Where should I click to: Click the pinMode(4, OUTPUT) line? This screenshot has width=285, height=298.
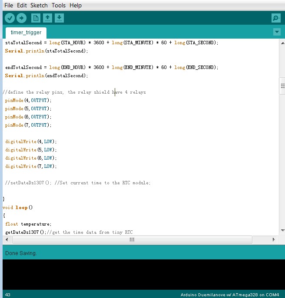pos(28,100)
